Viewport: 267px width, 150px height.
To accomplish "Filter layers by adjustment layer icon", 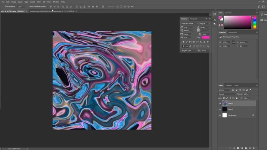I will (x=237, y=90).
